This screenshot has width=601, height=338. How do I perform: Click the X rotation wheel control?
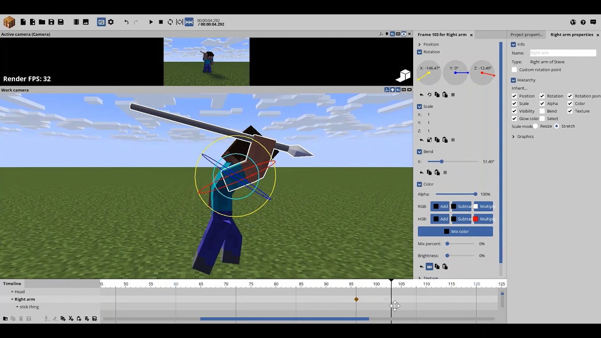pyautogui.click(x=429, y=73)
